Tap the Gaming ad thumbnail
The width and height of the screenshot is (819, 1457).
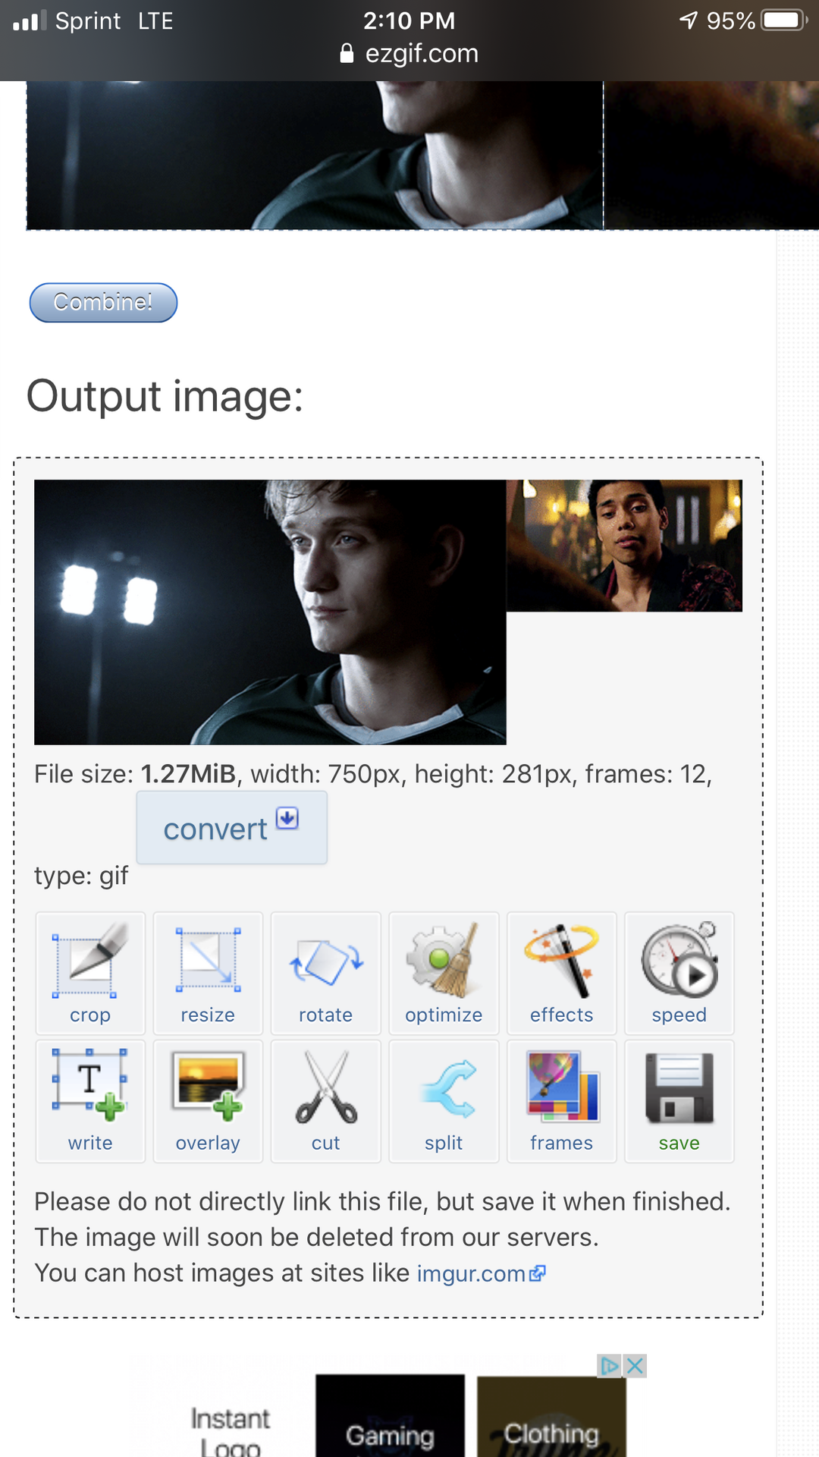click(x=390, y=1416)
